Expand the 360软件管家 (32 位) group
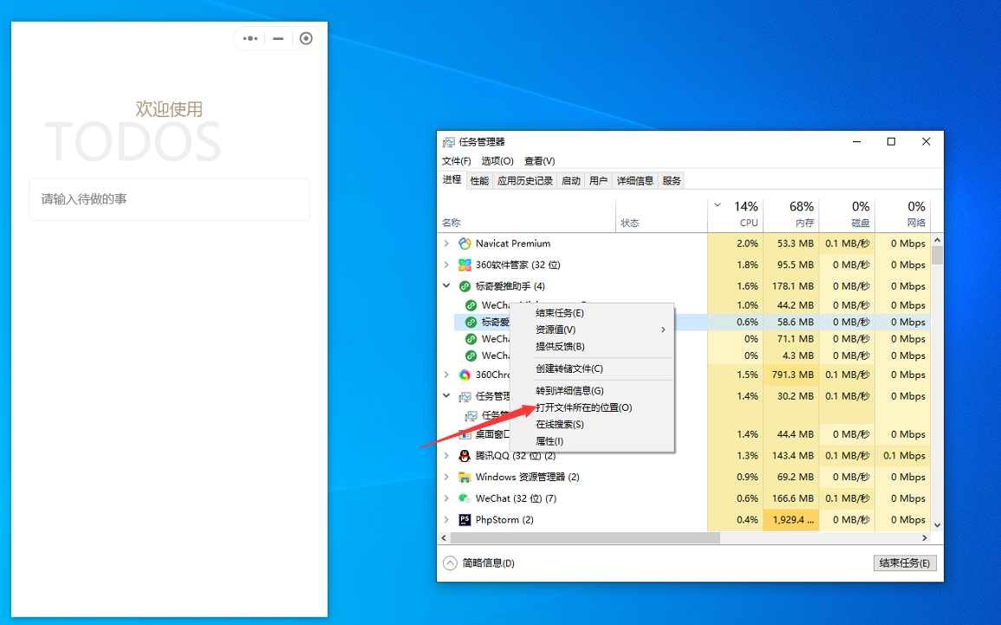 (446, 264)
